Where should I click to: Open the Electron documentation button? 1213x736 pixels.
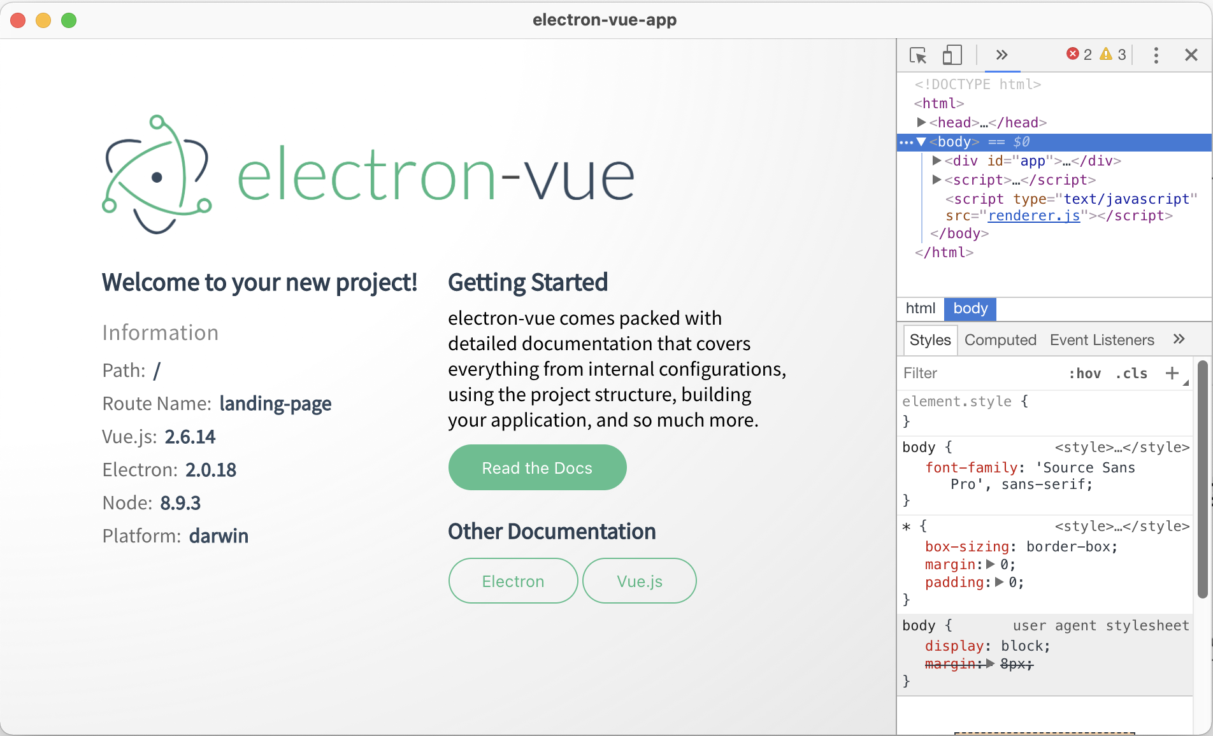[513, 581]
